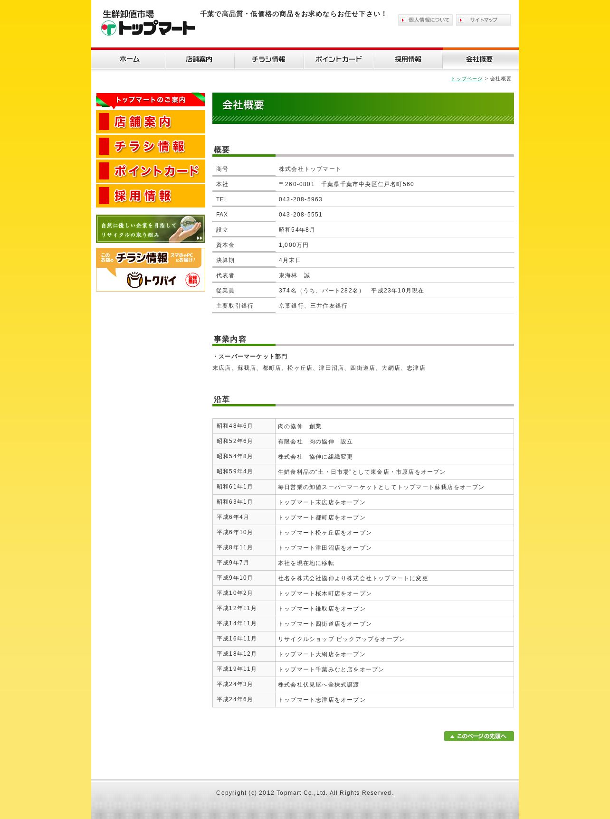Select the history row 平成24年3月

(x=363, y=685)
